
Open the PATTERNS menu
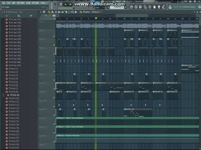click(21, 3)
